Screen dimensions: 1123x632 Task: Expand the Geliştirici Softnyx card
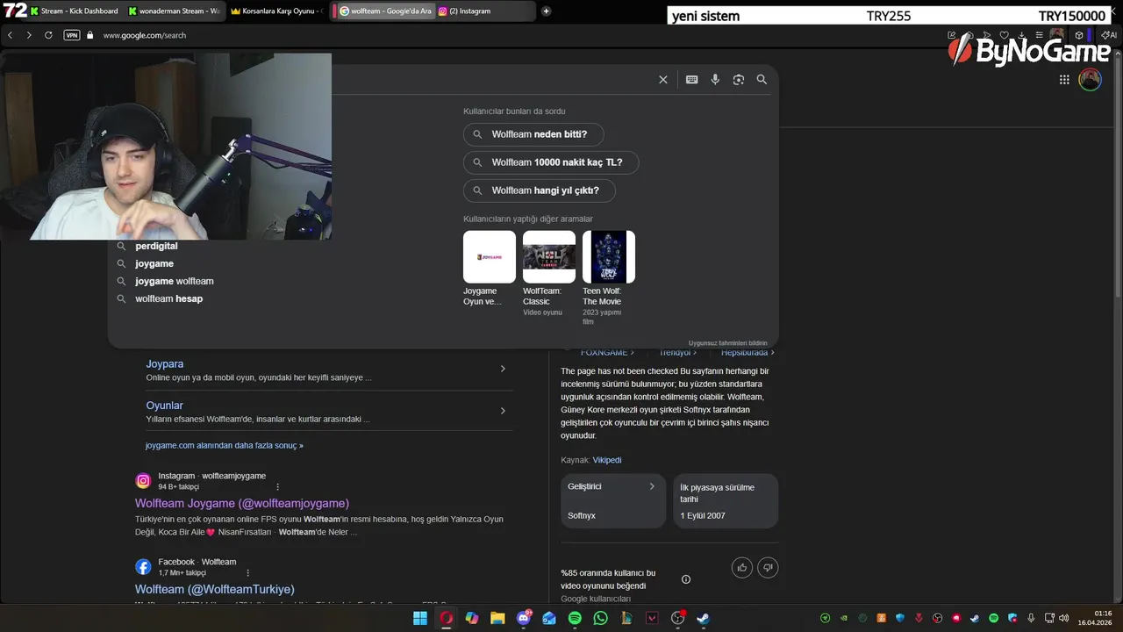(x=613, y=501)
